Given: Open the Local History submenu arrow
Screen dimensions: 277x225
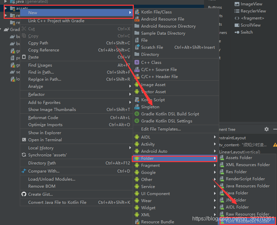Looking at the screenshot, I should click(130, 148).
